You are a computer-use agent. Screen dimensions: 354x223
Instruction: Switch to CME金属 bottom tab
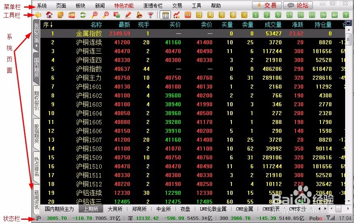pos(244,209)
